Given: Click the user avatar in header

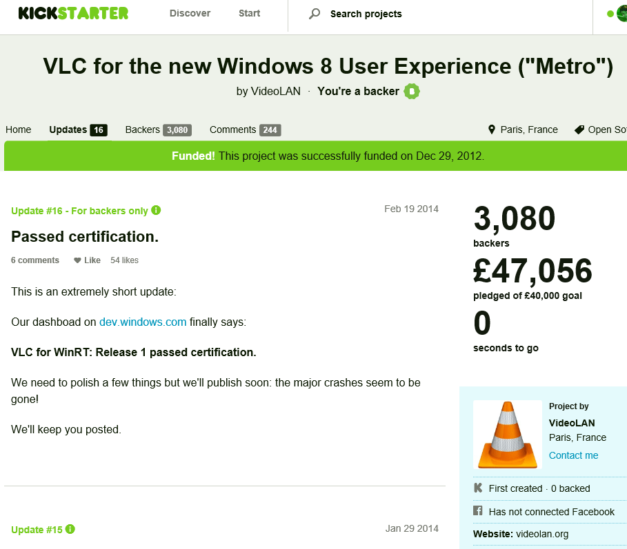Looking at the screenshot, I should coord(621,14).
